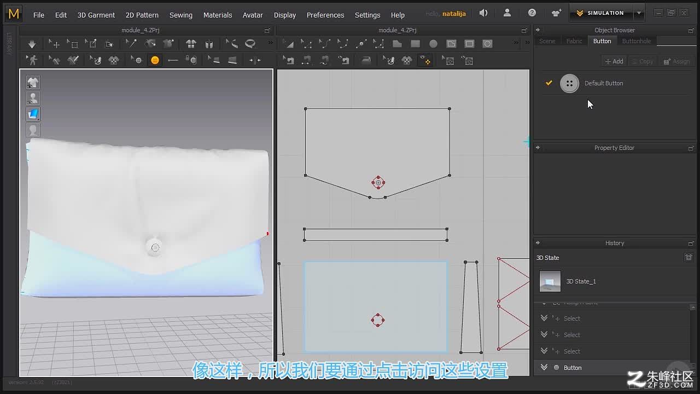Image resolution: width=700 pixels, height=394 pixels.
Task: Open the 3D Garment menu
Action: 96,15
